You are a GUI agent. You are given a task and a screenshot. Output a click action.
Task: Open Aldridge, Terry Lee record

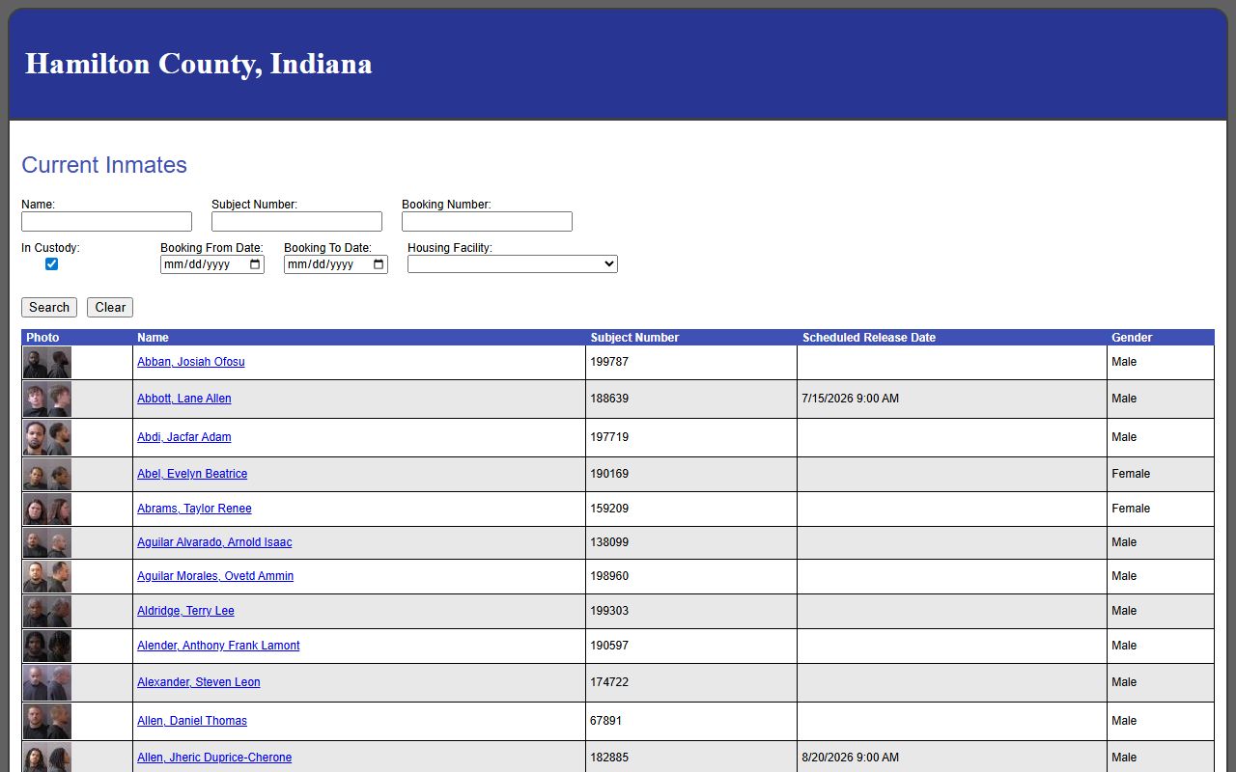click(185, 611)
